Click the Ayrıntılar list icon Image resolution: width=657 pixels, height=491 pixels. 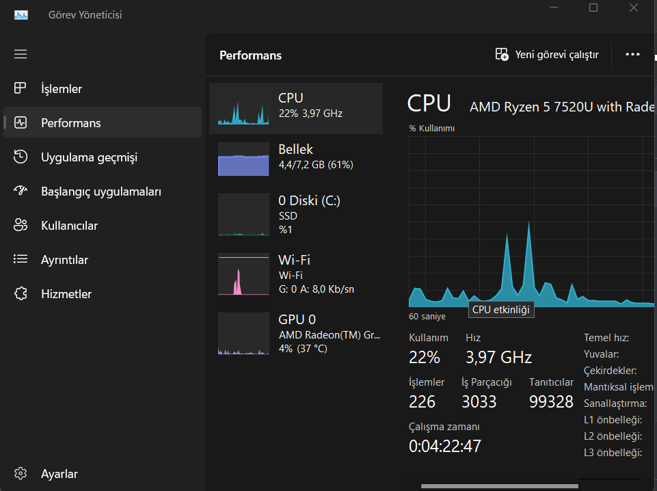coord(21,260)
